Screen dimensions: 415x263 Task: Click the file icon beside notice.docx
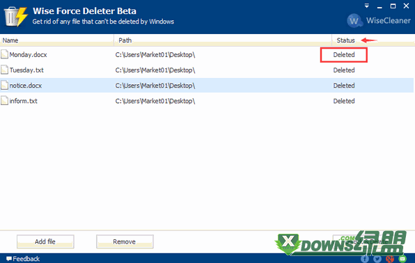point(4,85)
